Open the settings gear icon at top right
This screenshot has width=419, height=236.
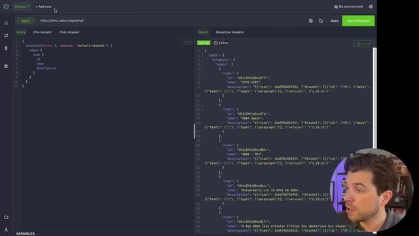pyautogui.click(x=371, y=7)
